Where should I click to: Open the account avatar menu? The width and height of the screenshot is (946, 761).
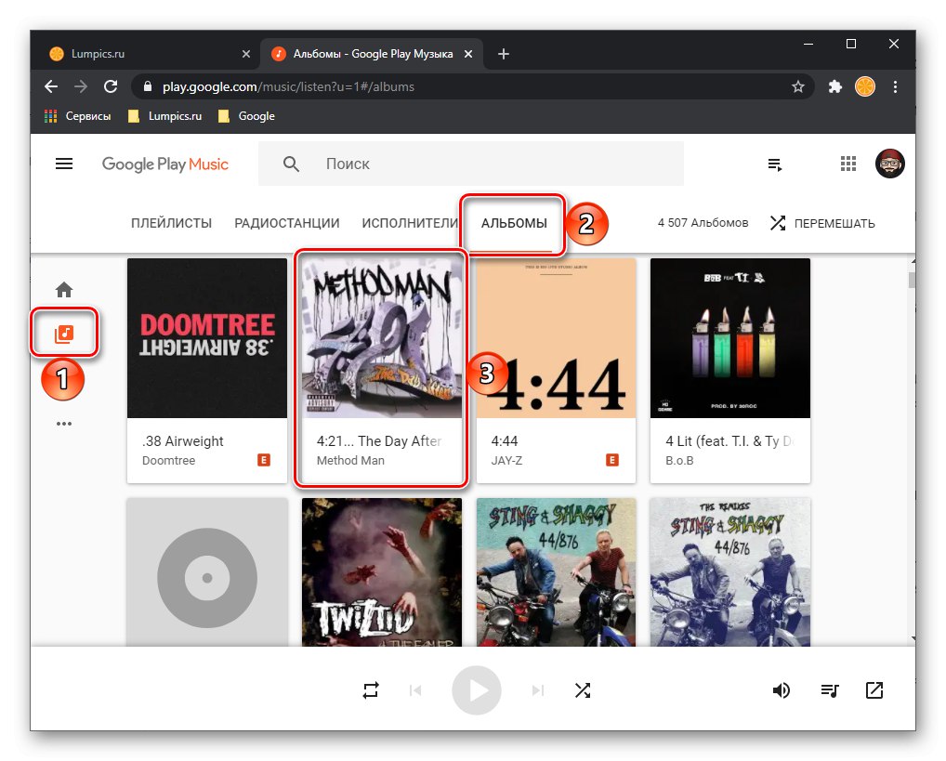coord(890,164)
